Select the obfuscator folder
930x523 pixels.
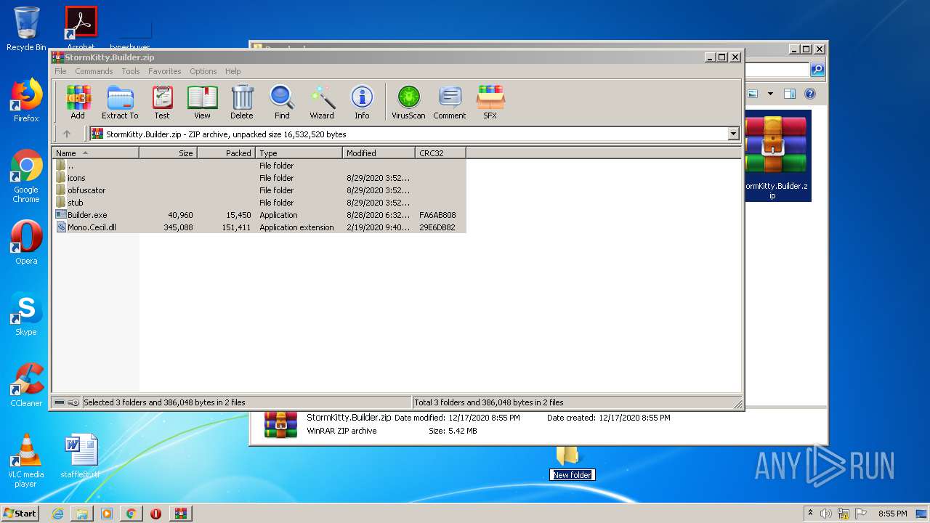pos(259,190)
